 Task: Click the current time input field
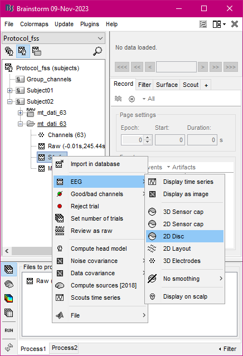click(176, 67)
